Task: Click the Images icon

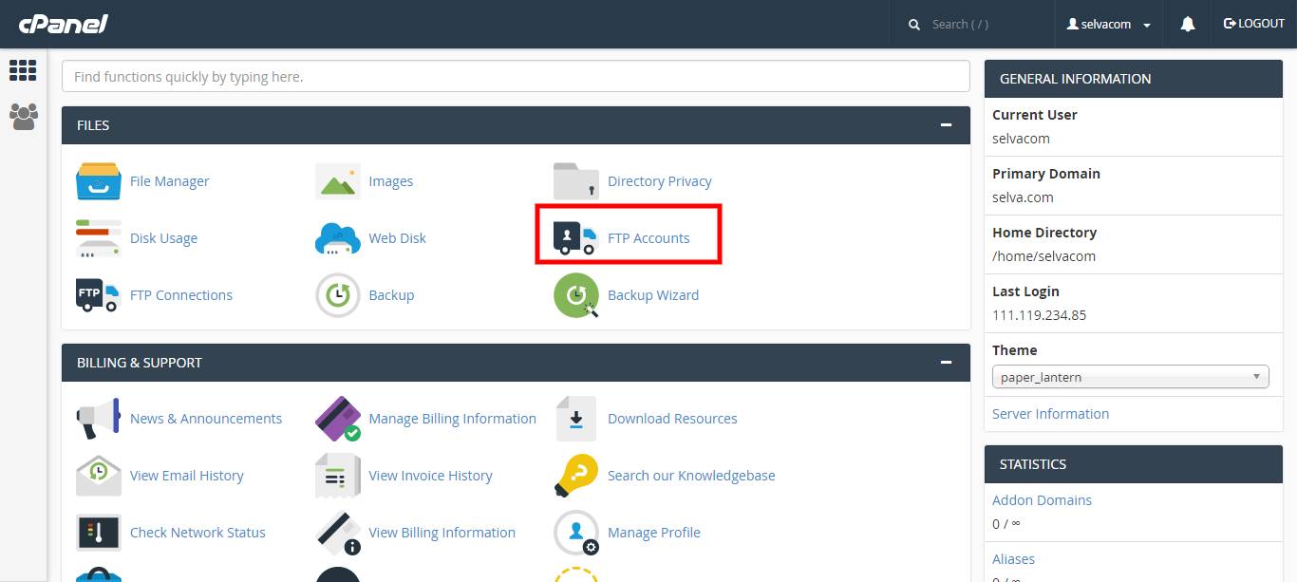Action: pos(338,181)
